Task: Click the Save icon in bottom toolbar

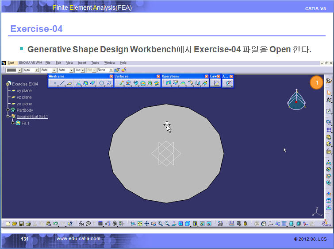Action: pos(21,224)
